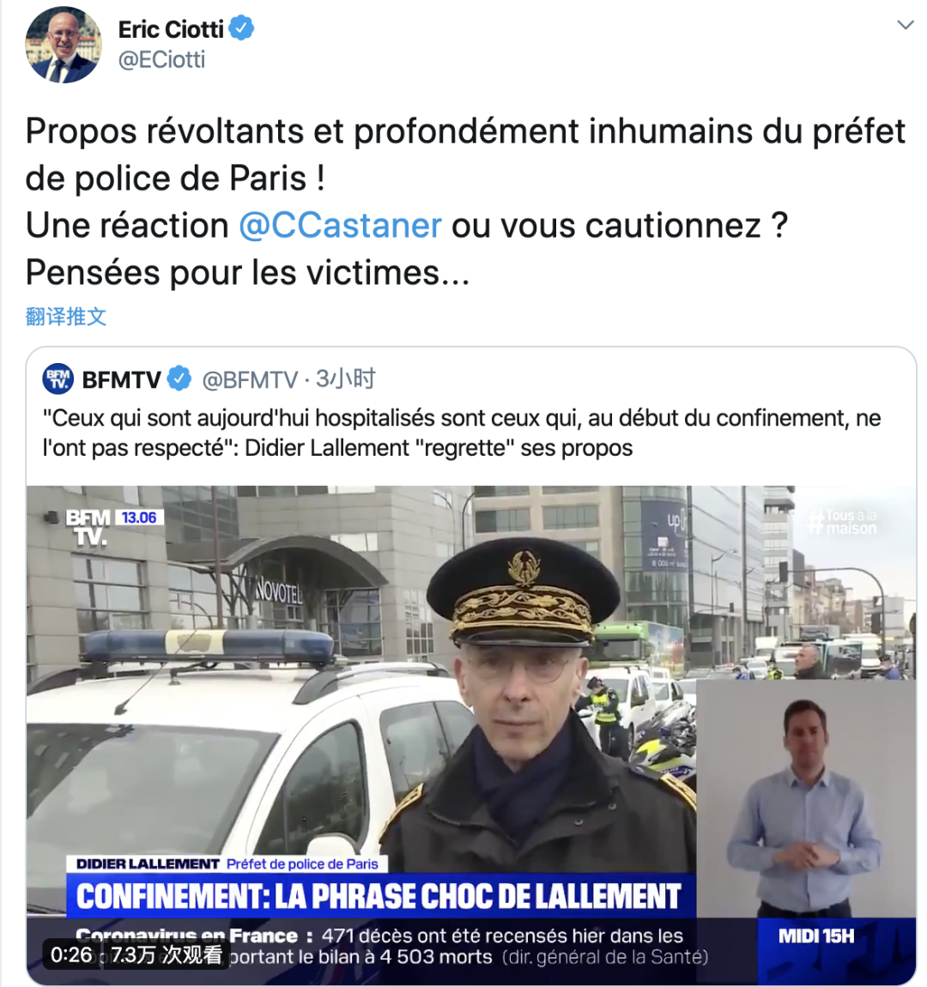Screen dimensions: 927x987
Task: Play the embedded BFMTV video
Action: coord(470,735)
